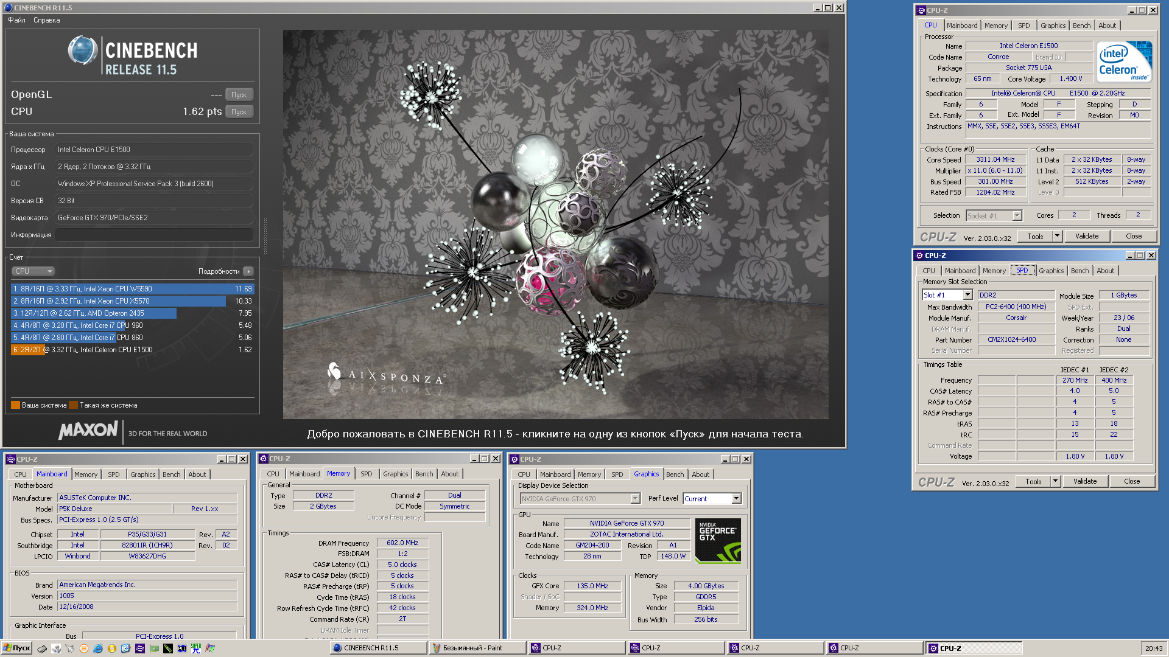1169x657 pixels.
Task: Click the NVIDIA GeForce GTX logo
Action: 718,540
